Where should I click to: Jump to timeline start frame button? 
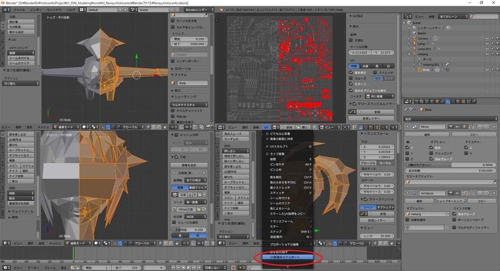click(x=173, y=268)
